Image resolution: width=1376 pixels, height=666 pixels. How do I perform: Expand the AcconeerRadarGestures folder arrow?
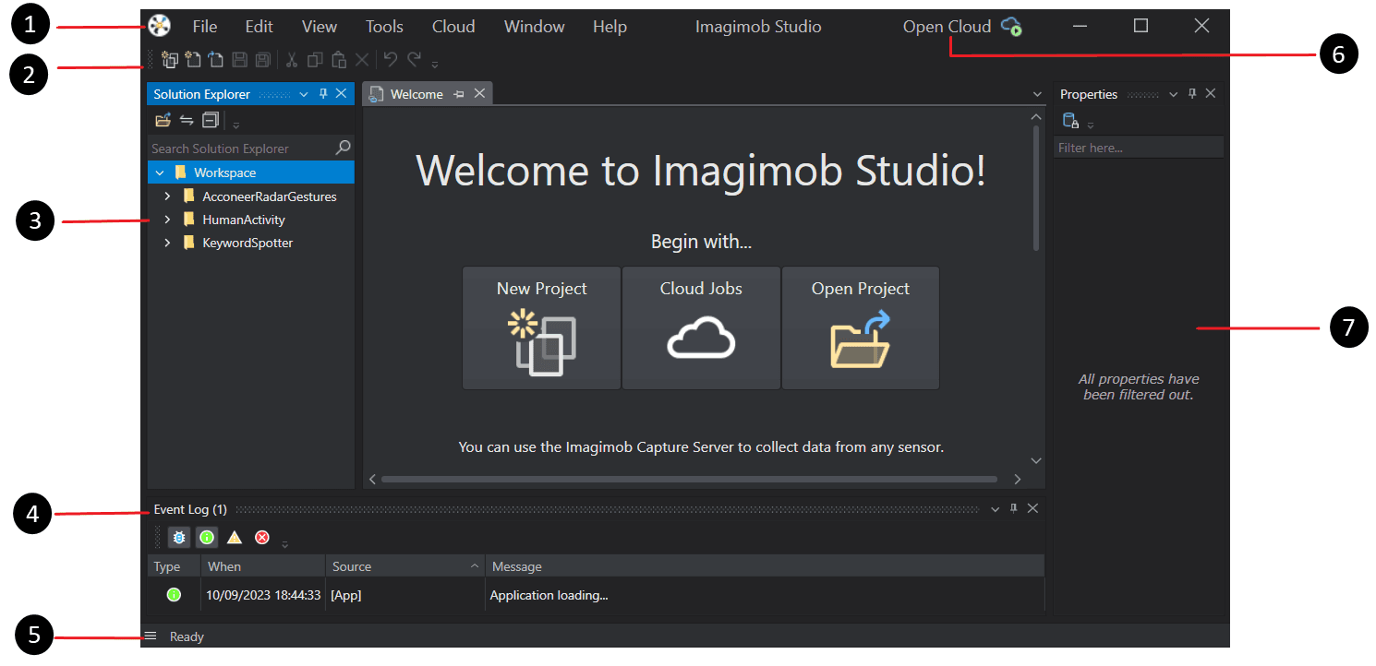coord(167,196)
